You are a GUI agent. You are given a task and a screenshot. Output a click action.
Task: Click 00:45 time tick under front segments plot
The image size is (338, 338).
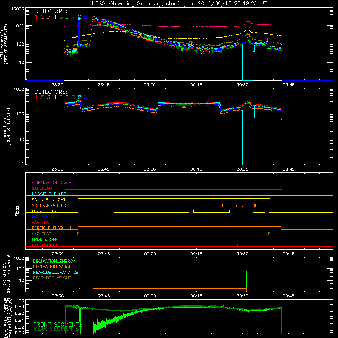pos(289,85)
